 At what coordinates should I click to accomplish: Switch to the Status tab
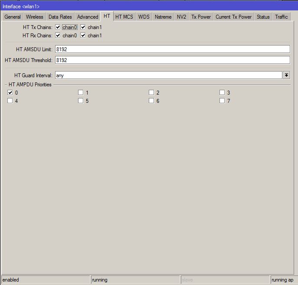coord(263,17)
